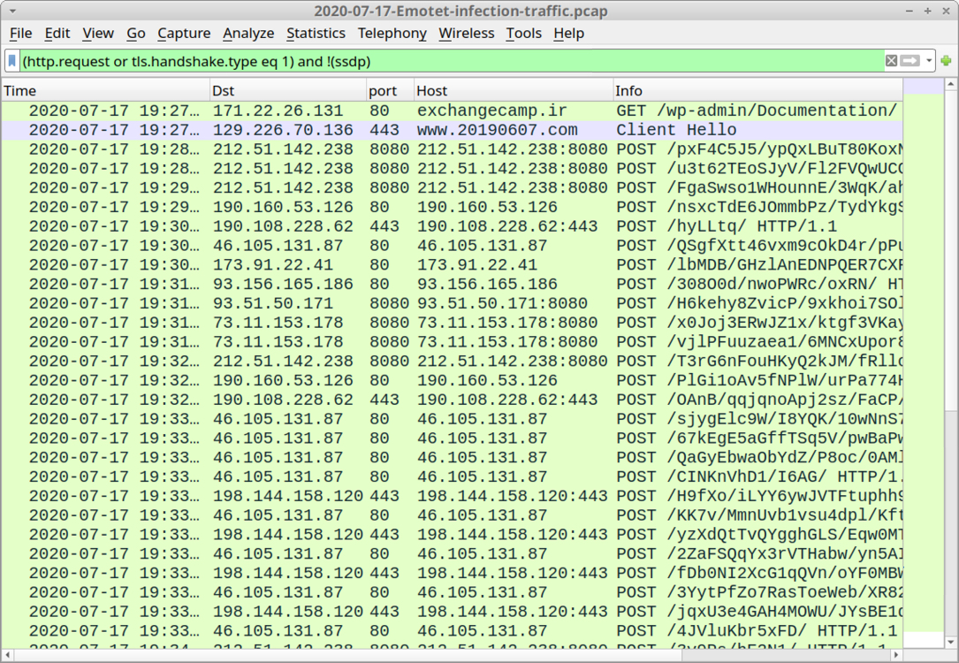Select the POST /sjygElc9W/ packet row
This screenshot has width=959, height=663.
[x=452, y=419]
